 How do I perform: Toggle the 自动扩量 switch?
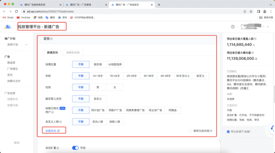point(75,148)
